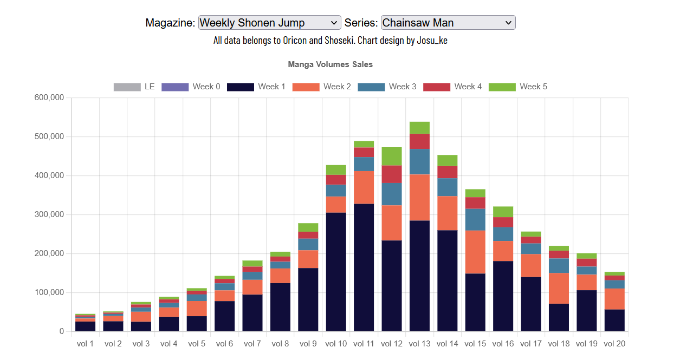Viewport: 693px width, 354px height.
Task: Click the Week 1 bar segment for vol 11
Action: pos(364,267)
